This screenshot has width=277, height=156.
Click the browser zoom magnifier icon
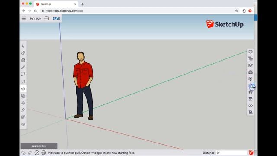[237, 11]
